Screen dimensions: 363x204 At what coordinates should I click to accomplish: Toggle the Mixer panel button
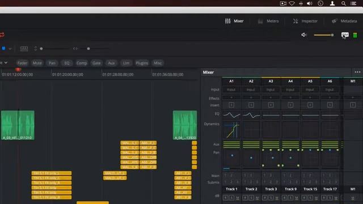(x=234, y=21)
